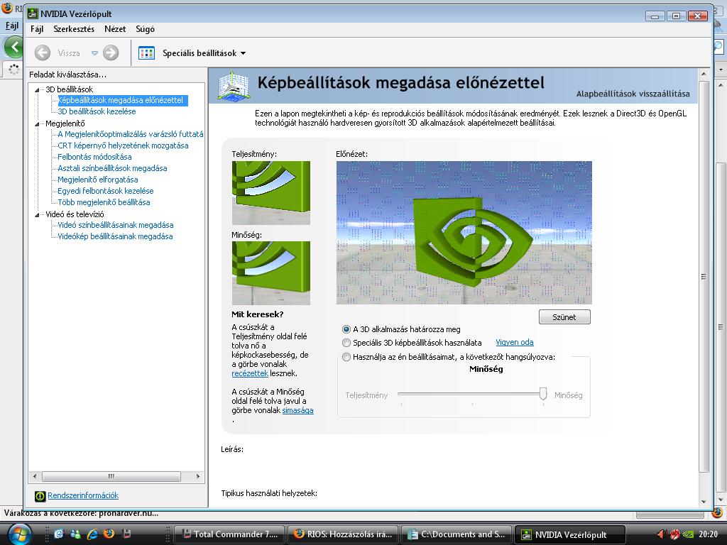Switch to RIOS Firefox taskbar button
The width and height of the screenshot is (727, 545).
click(343, 534)
